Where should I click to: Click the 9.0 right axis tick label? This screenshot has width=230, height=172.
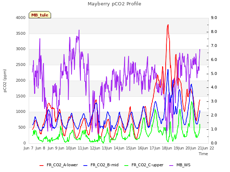point(214,18)
